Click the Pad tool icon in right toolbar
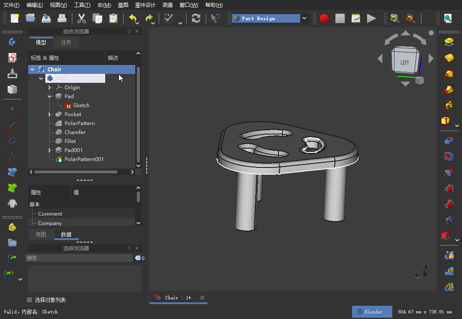 click(x=449, y=42)
